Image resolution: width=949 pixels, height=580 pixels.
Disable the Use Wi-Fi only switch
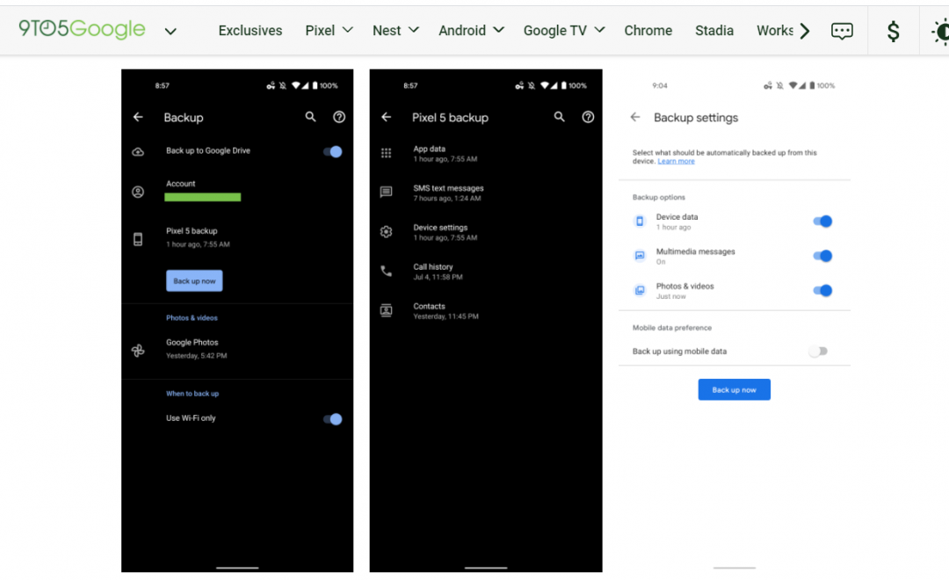(332, 419)
